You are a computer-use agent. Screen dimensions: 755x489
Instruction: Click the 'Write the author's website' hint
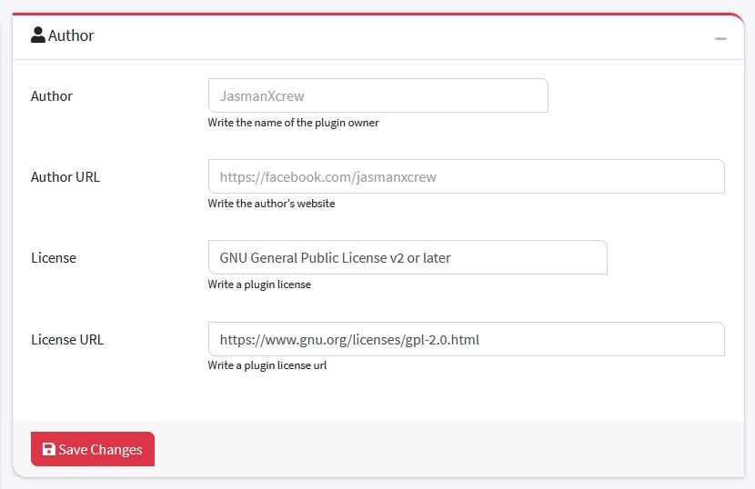(x=271, y=204)
